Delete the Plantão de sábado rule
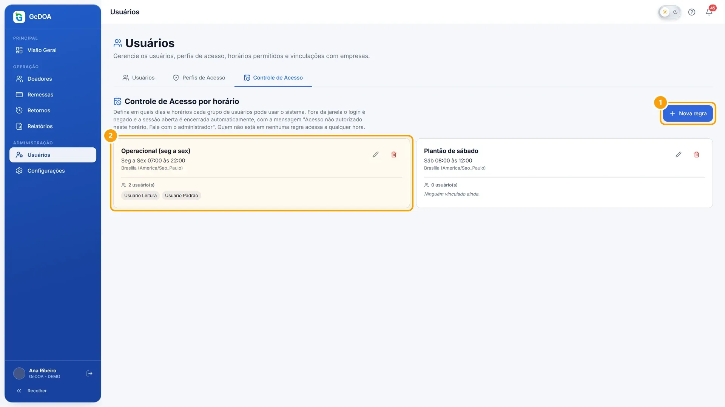The height and width of the screenshot is (407, 725). click(697, 155)
